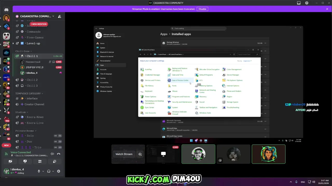Open the inbox icon in title bar
Image resolution: width=332 pixels, height=186 pixels.
[x=299, y=3]
